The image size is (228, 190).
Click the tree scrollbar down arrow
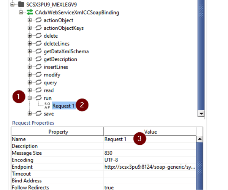[201, 114]
